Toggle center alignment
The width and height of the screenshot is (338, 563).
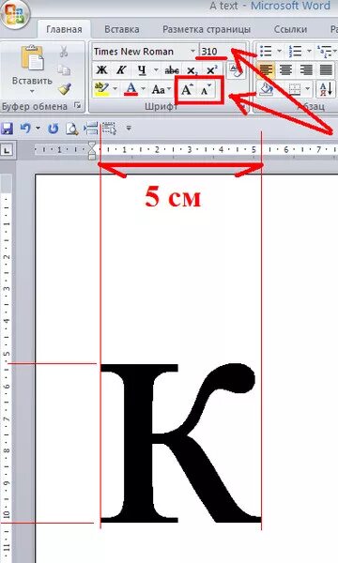point(286,70)
